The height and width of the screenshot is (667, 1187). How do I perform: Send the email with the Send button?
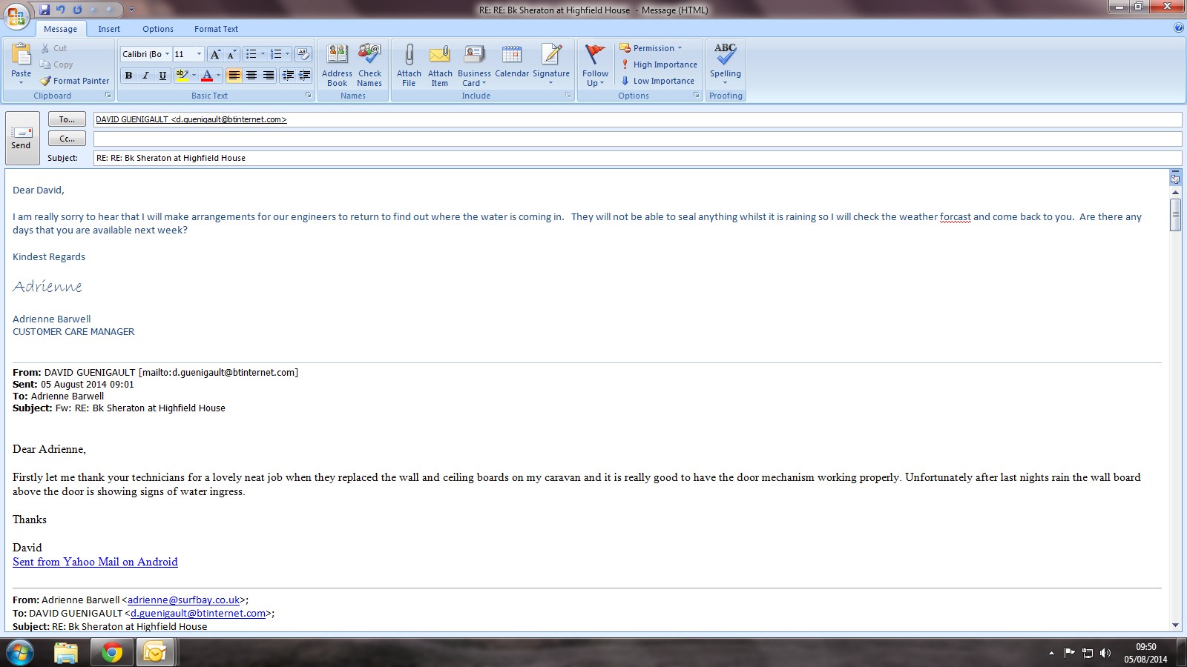22,138
